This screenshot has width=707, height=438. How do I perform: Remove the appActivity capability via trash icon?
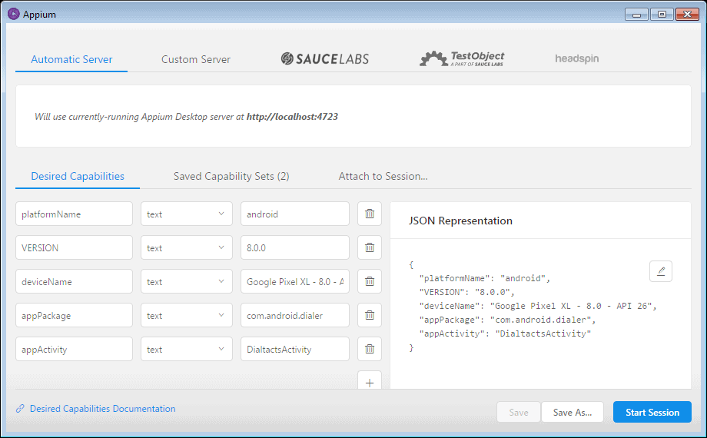pos(370,349)
